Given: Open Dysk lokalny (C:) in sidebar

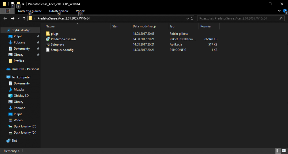Looking at the screenshot, I should pyautogui.click(x=25, y=126).
